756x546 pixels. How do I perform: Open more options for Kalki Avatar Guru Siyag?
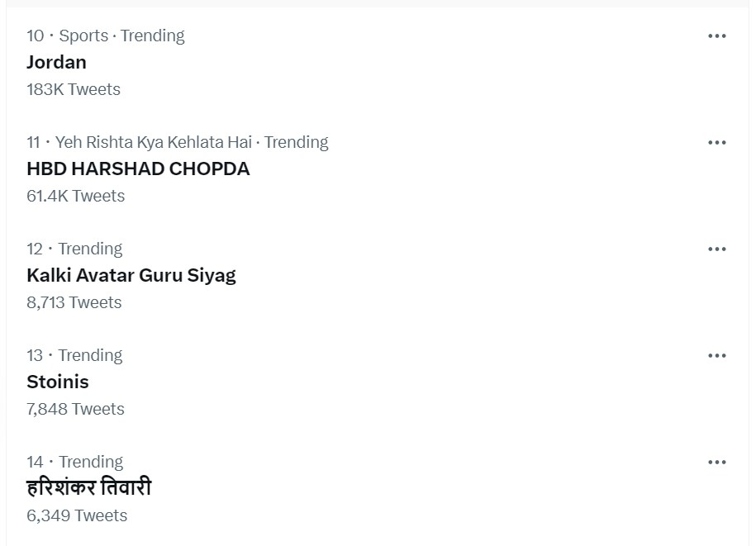tap(716, 249)
